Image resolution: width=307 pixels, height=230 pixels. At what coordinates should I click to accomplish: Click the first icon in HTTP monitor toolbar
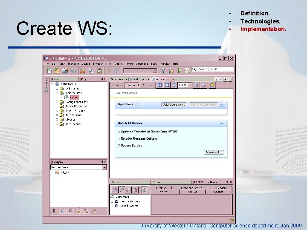[115, 190]
